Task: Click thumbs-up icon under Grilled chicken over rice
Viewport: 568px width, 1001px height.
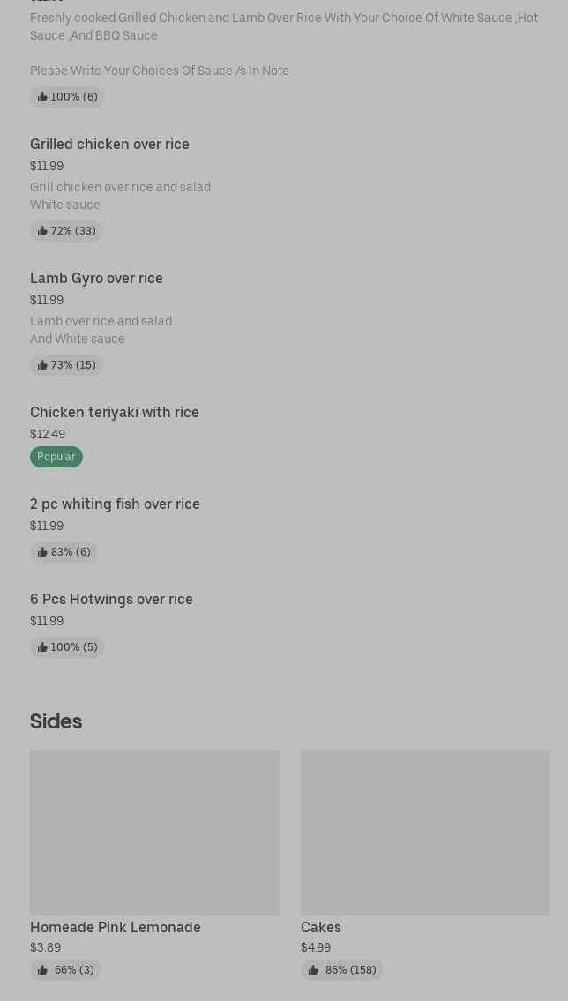Action: tap(42, 231)
